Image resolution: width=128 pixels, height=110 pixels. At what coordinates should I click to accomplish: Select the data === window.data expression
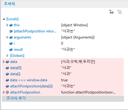tap(29, 80)
